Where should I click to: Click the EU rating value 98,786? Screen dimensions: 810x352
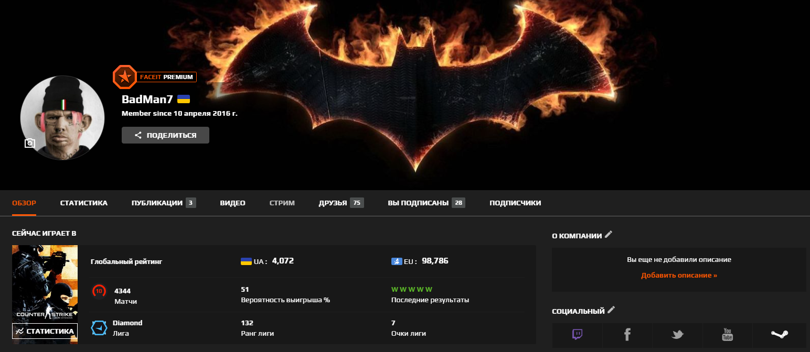435,260
